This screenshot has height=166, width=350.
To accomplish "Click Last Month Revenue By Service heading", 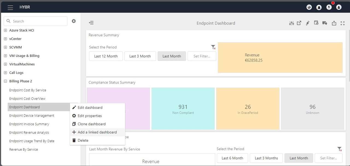I will coord(115,149).
